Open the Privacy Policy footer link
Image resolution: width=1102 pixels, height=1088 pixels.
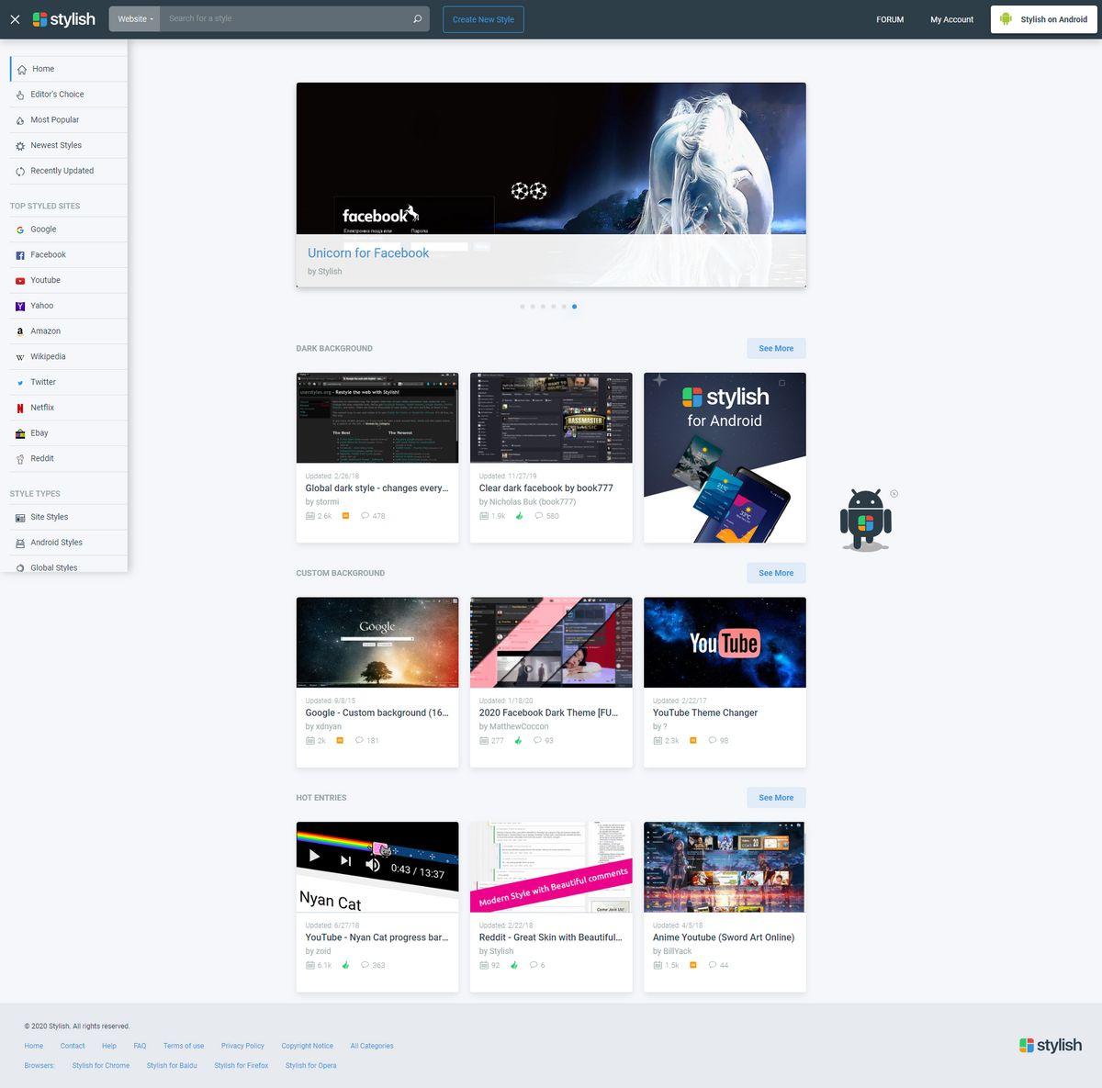click(242, 1047)
